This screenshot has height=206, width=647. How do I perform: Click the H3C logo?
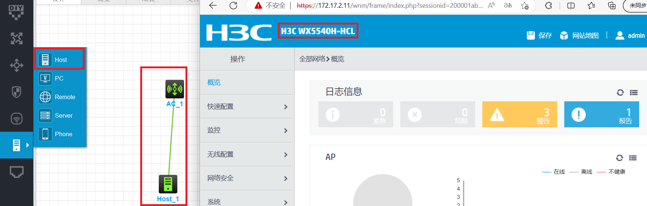239,32
